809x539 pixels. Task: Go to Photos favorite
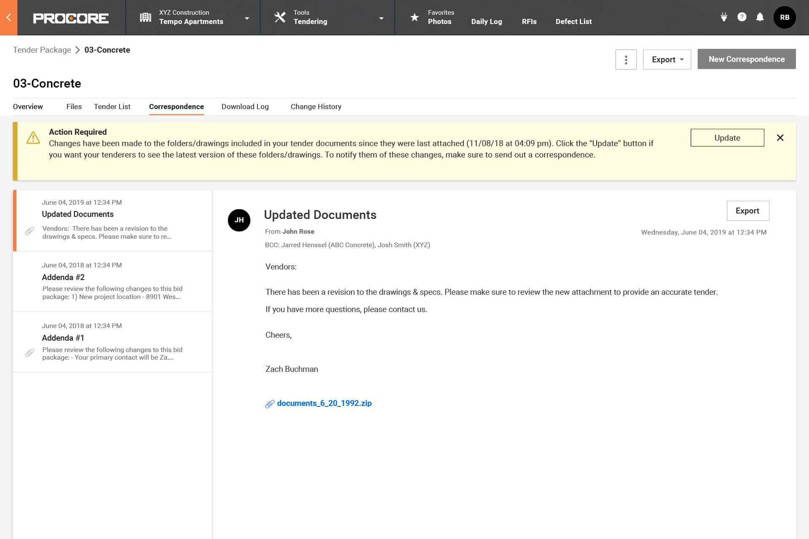click(439, 21)
